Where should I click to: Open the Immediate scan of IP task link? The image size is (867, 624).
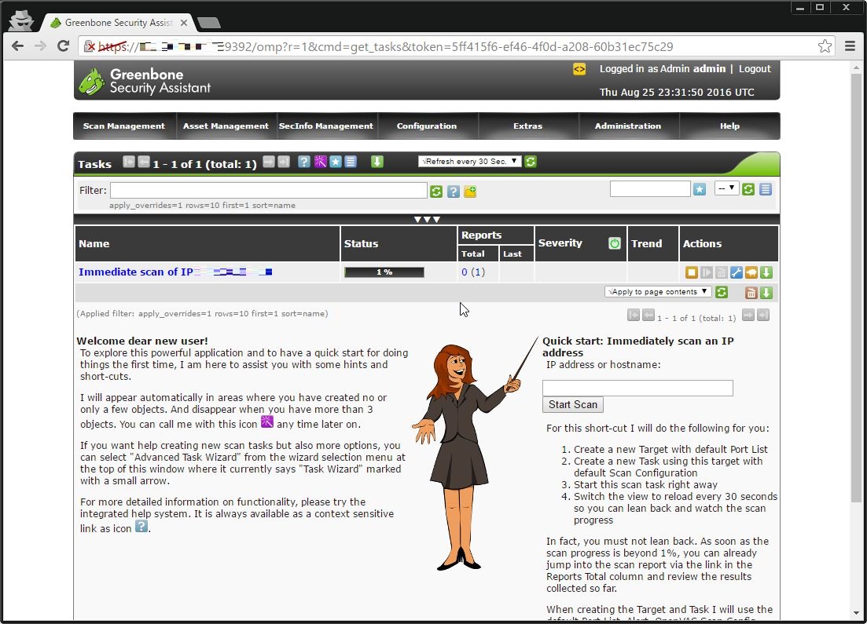pos(175,272)
